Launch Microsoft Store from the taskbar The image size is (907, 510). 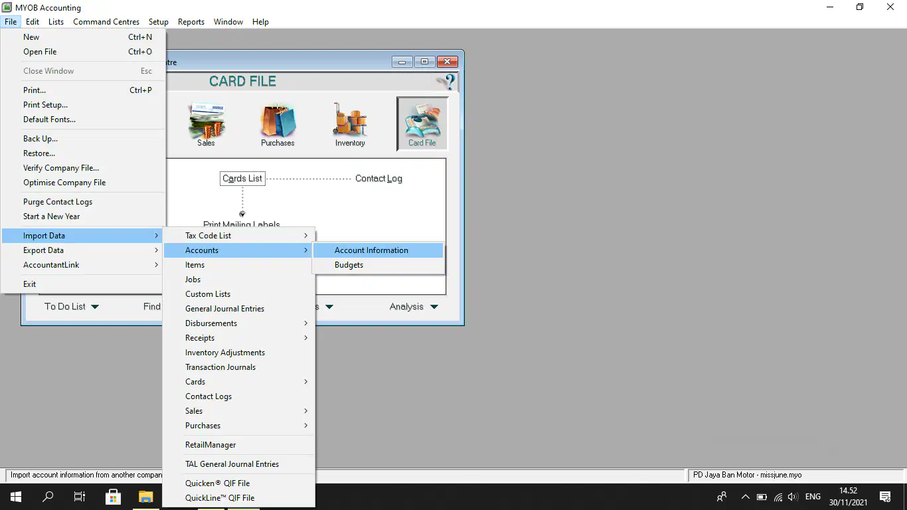pyautogui.click(x=113, y=497)
